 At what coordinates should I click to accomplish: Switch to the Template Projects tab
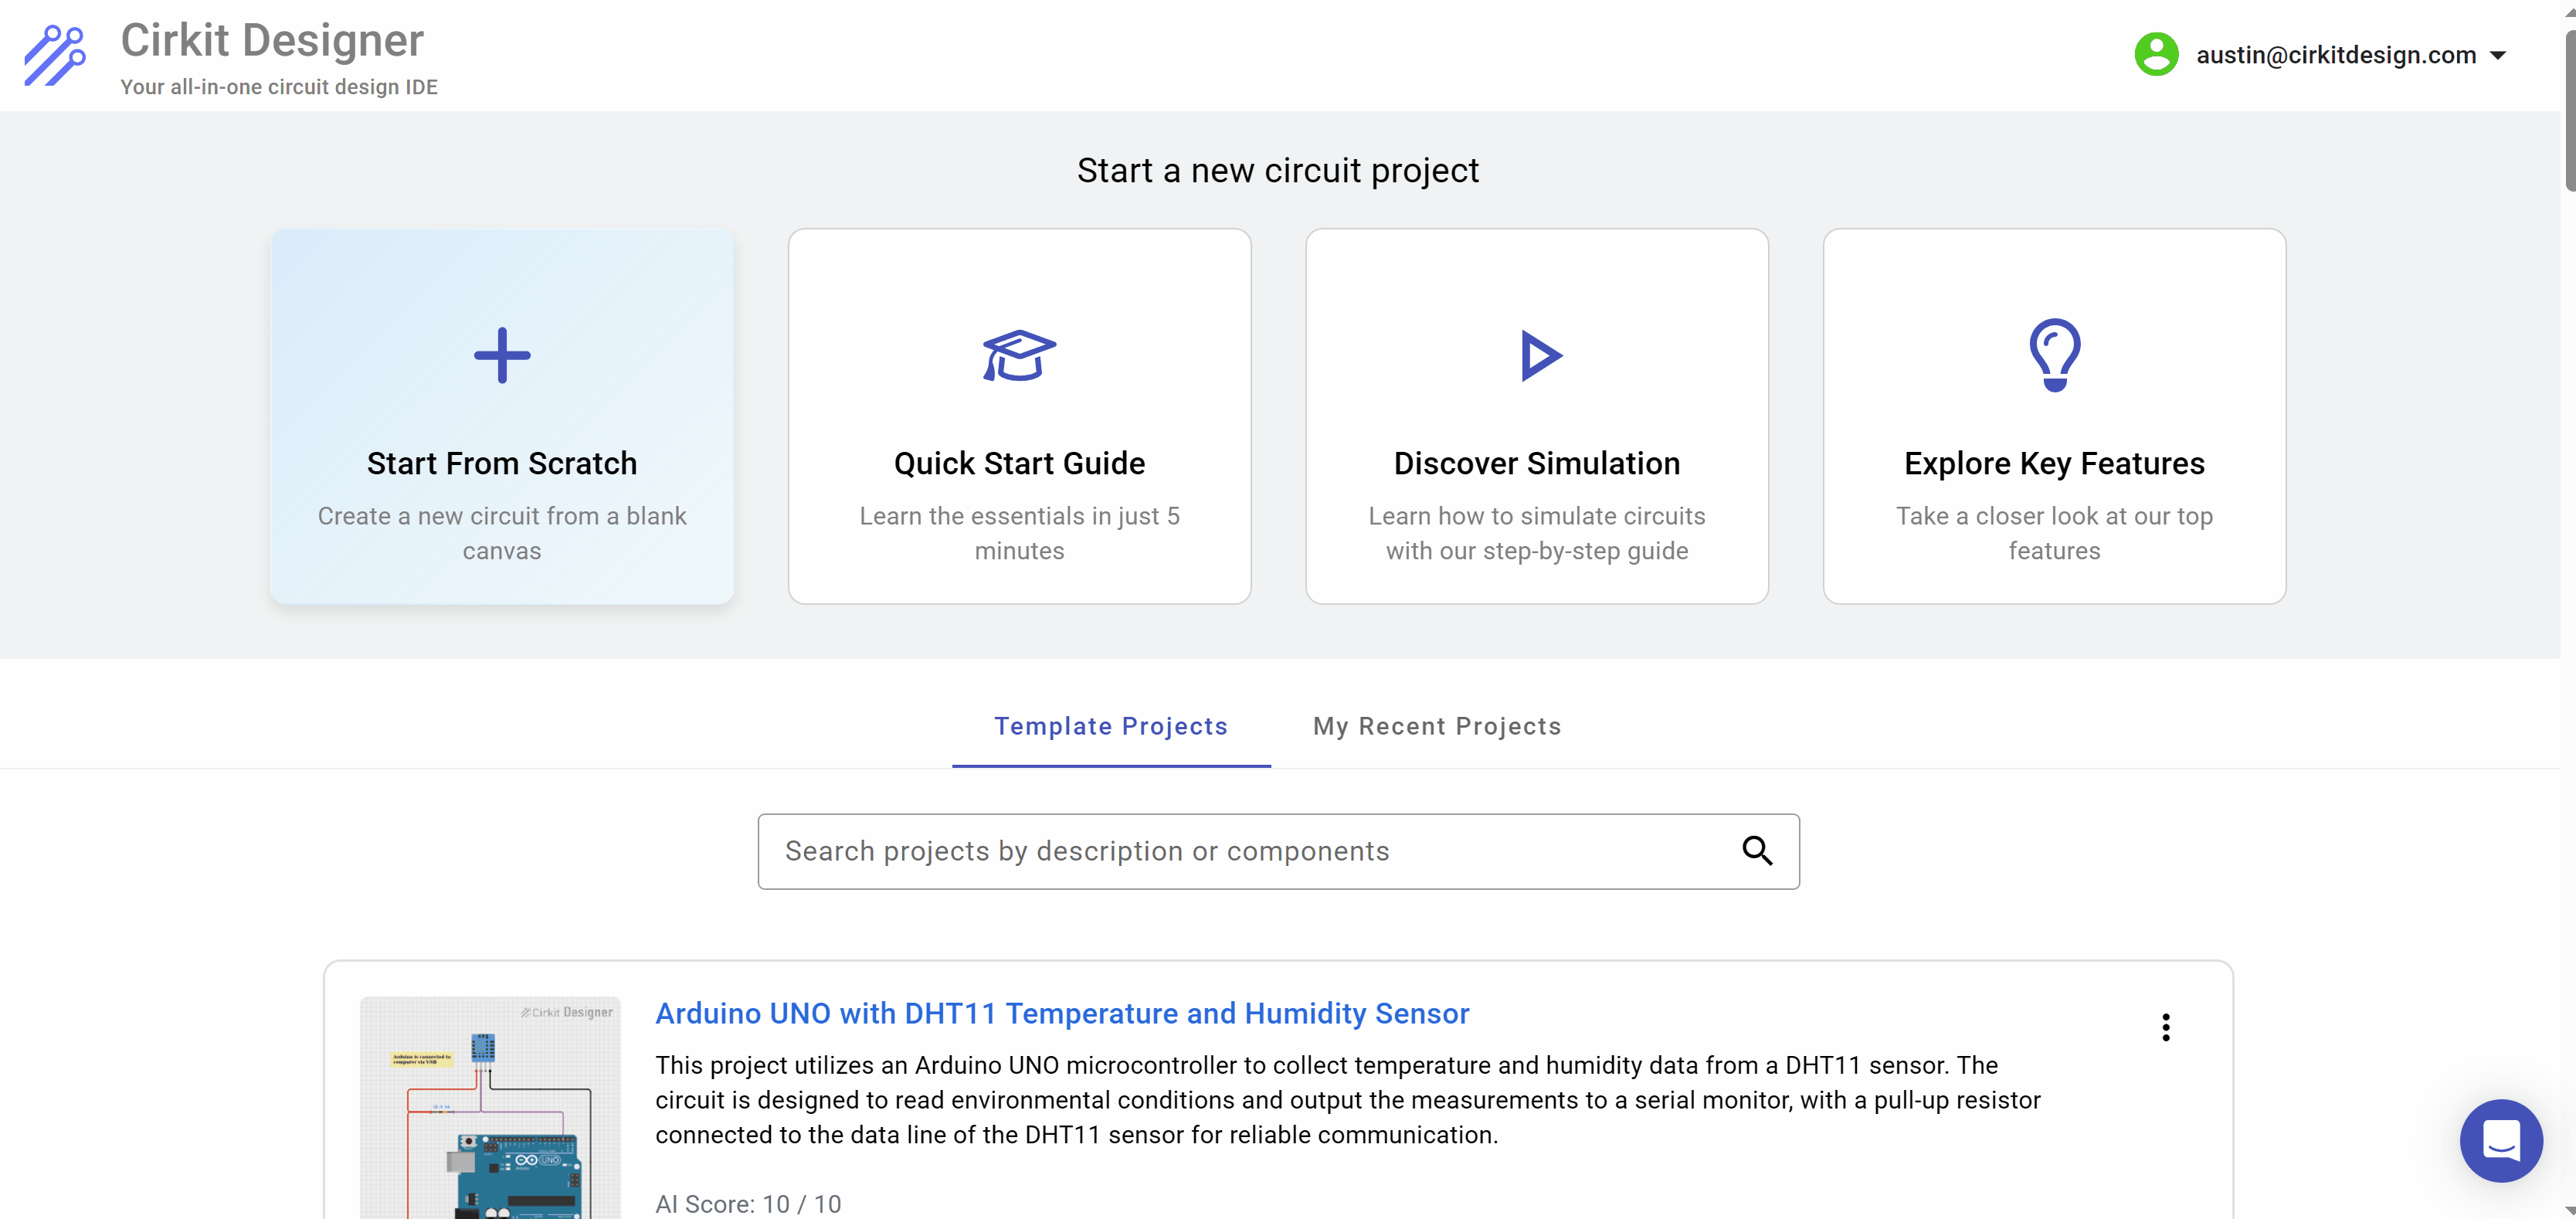pyautogui.click(x=1111, y=726)
